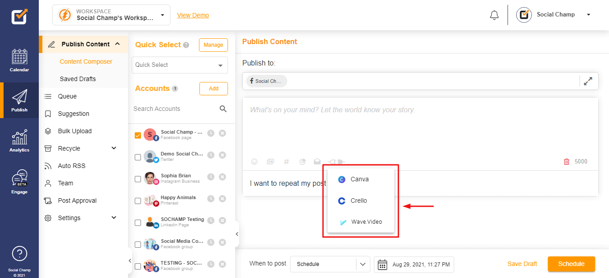Check the Demo Social Ch... Twitter account
Screen dimensions: 609x278
138,157
